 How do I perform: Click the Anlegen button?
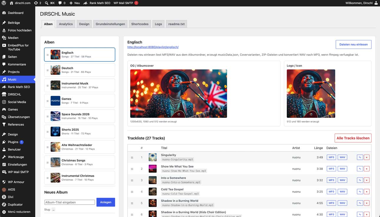pyautogui.click(x=106, y=202)
